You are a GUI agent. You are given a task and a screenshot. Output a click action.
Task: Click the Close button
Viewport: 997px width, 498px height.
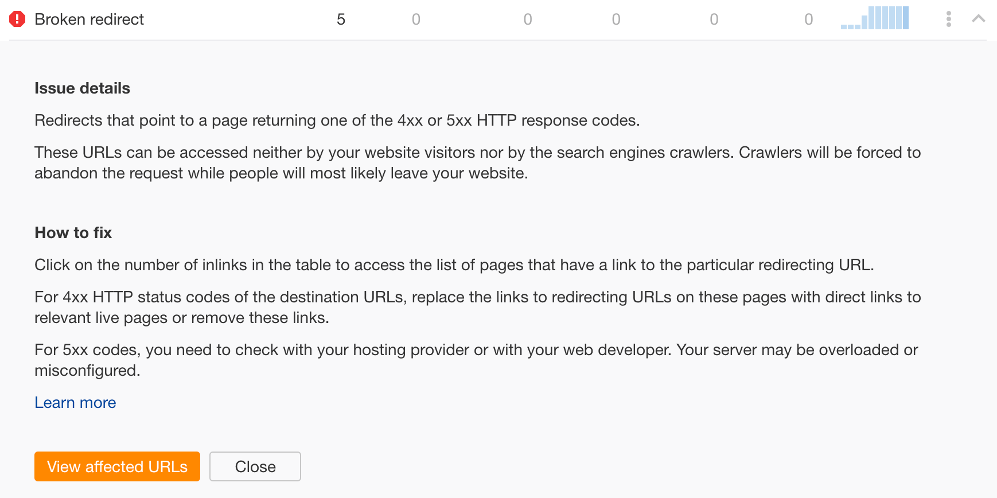pyautogui.click(x=255, y=466)
